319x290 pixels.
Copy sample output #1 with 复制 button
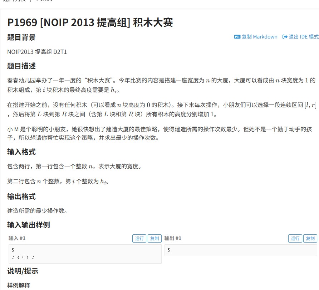[310, 238]
